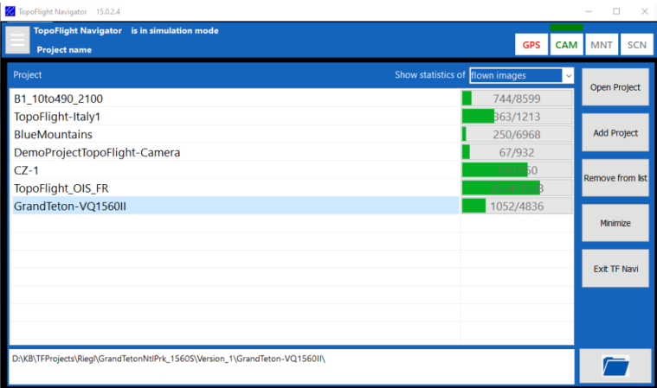The width and height of the screenshot is (657, 388).
Task: Click the 1052/4836 progress bar
Action: point(517,207)
